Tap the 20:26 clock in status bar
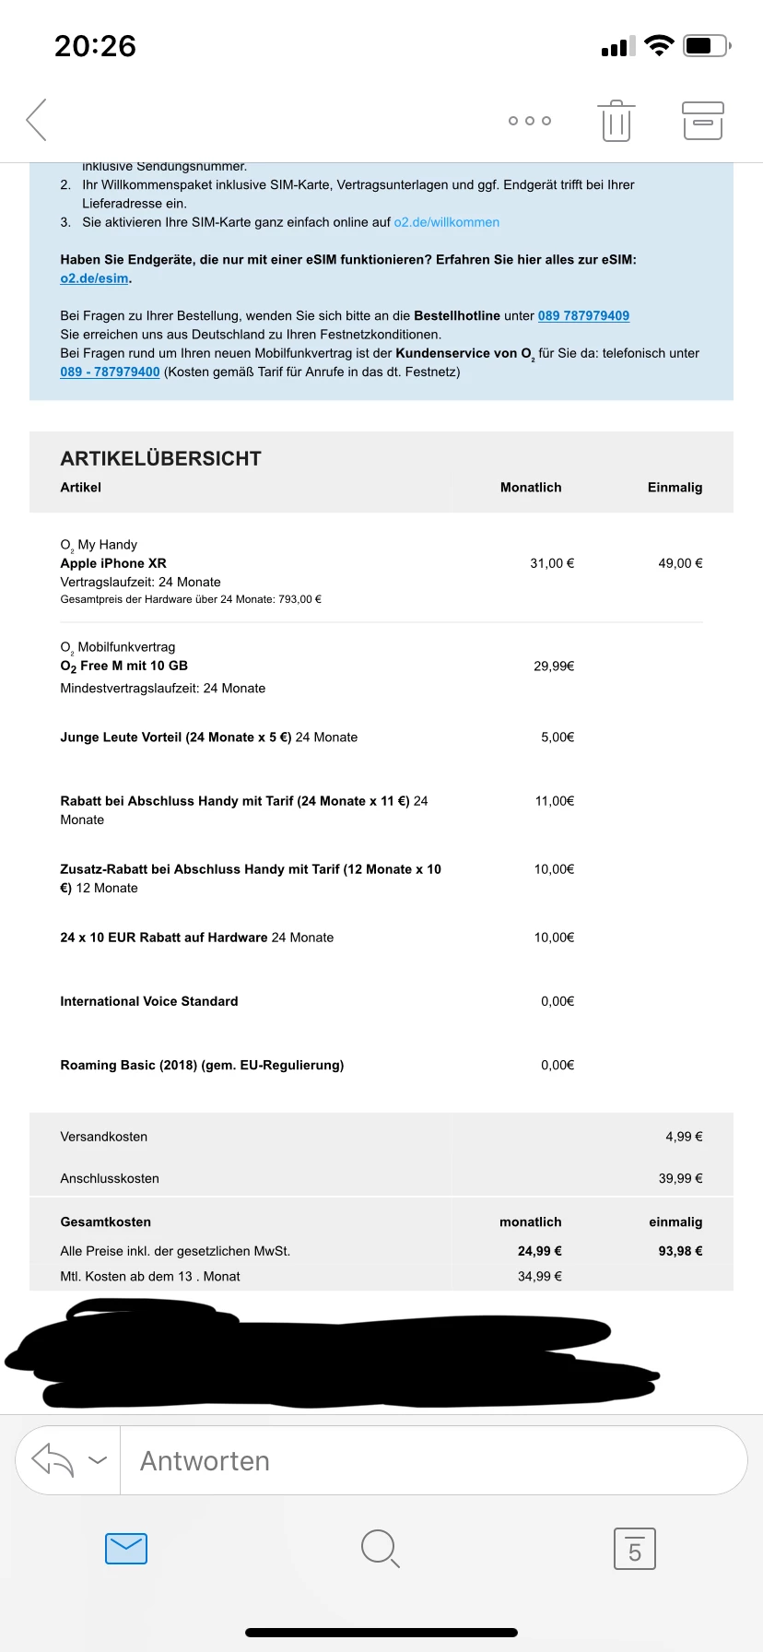Viewport: 763px width, 1652px height. [95, 46]
